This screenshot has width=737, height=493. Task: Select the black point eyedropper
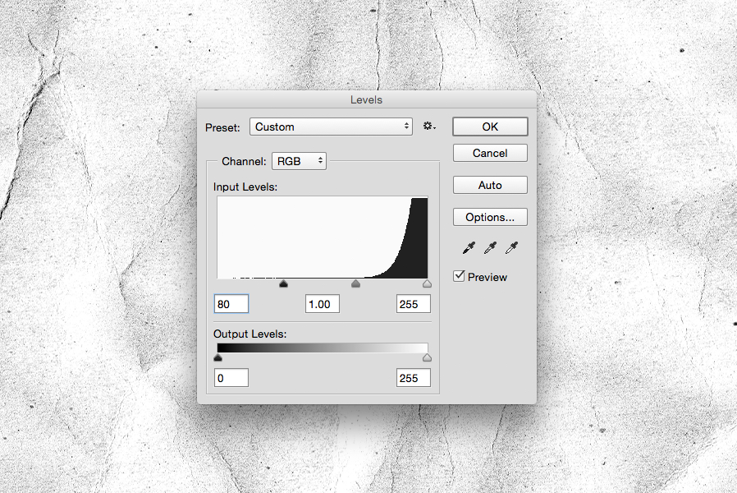click(x=469, y=247)
